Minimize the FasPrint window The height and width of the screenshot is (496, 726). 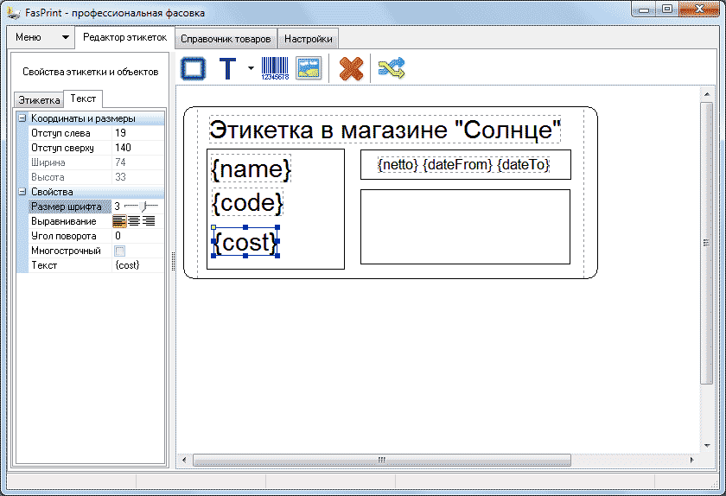tap(644, 9)
